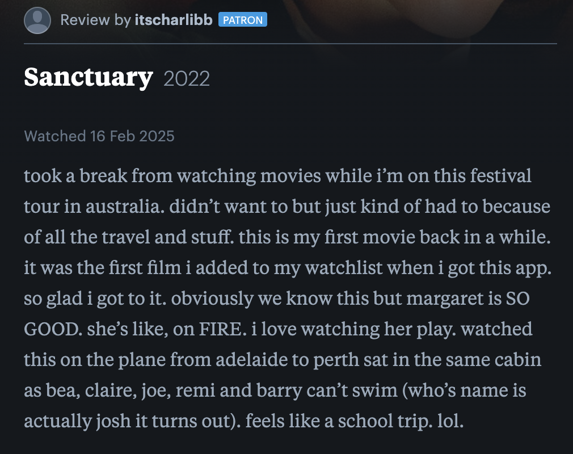
Task: Open the Watched 16 Feb 2025 diary entry
Action: [99, 136]
